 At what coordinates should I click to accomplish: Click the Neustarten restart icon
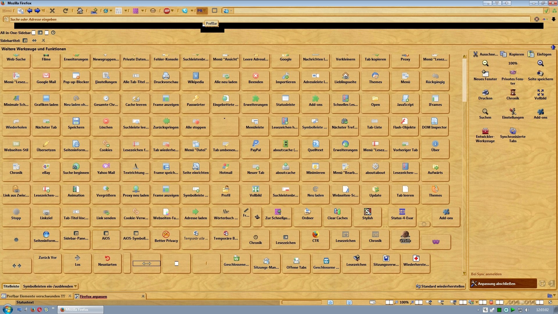coord(107,258)
